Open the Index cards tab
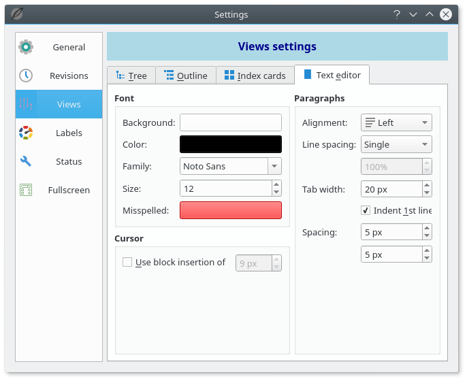 pyautogui.click(x=255, y=76)
